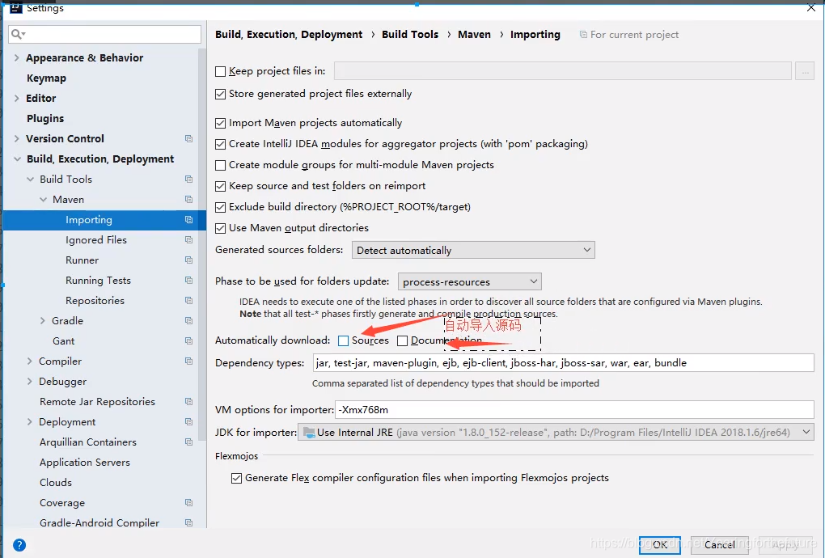Image resolution: width=825 pixels, height=558 pixels.
Task: Collapse Build, Execution, Deployment node
Action: point(17,159)
